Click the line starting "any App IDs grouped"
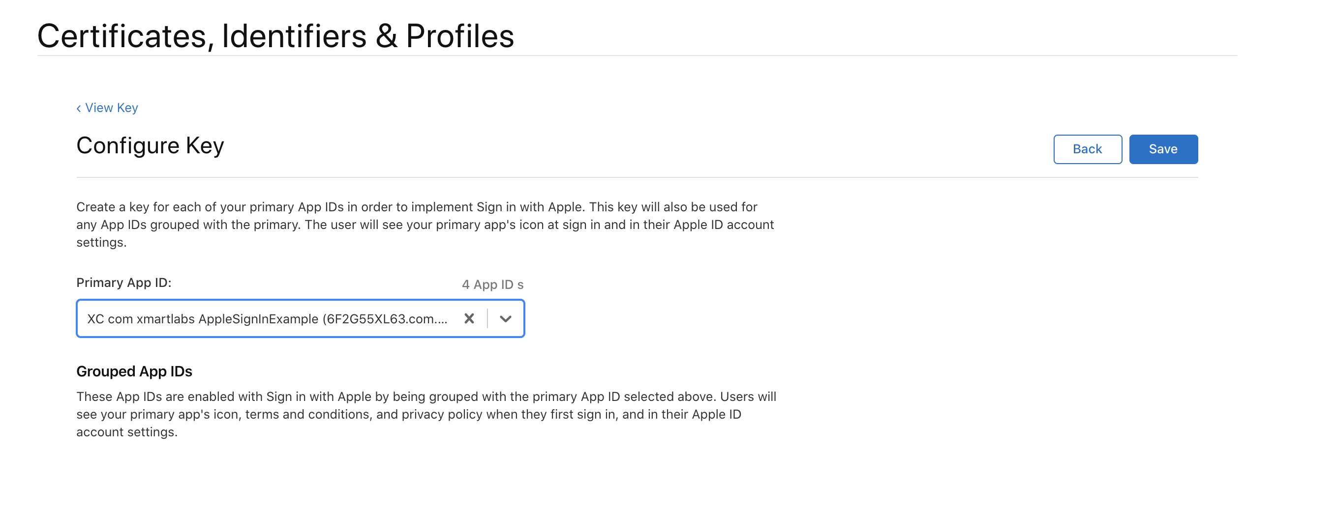 point(425,225)
